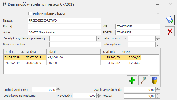
Task: Increase additional Przychody with the up arrow
Action: pyautogui.click(x=99, y=95)
